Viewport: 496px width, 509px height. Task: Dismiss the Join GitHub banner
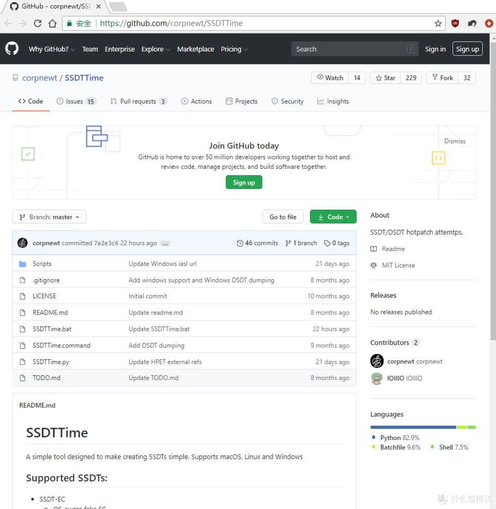point(455,141)
